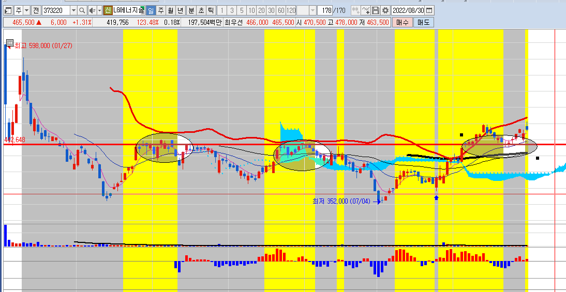This screenshot has width=566, height=292.
Task: Click the 442,648 price line label
Action: 15,140
